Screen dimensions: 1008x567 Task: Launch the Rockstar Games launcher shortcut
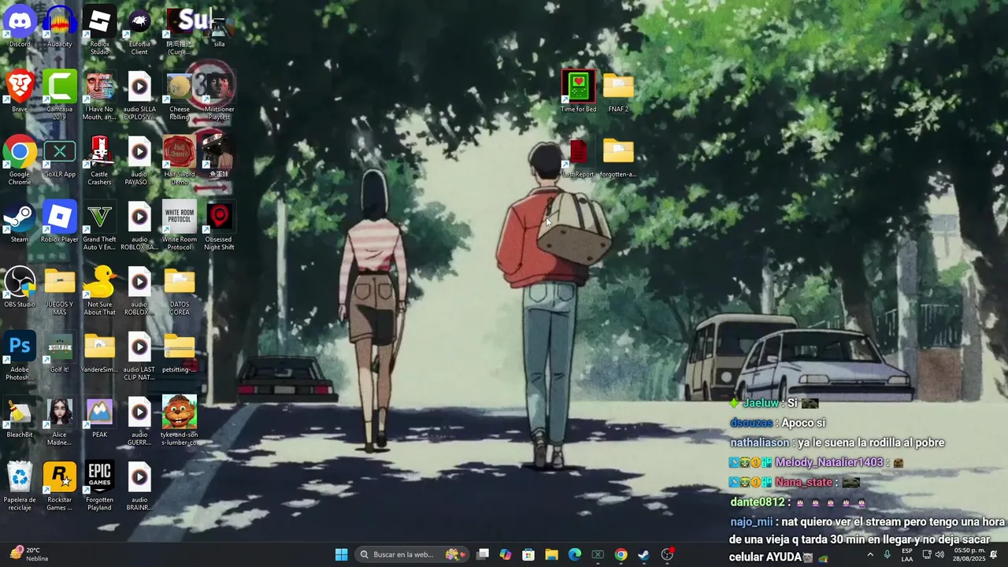click(60, 487)
